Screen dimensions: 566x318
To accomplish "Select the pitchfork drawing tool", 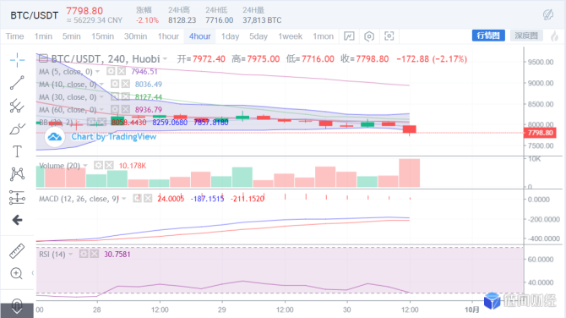I will pos(17,106).
